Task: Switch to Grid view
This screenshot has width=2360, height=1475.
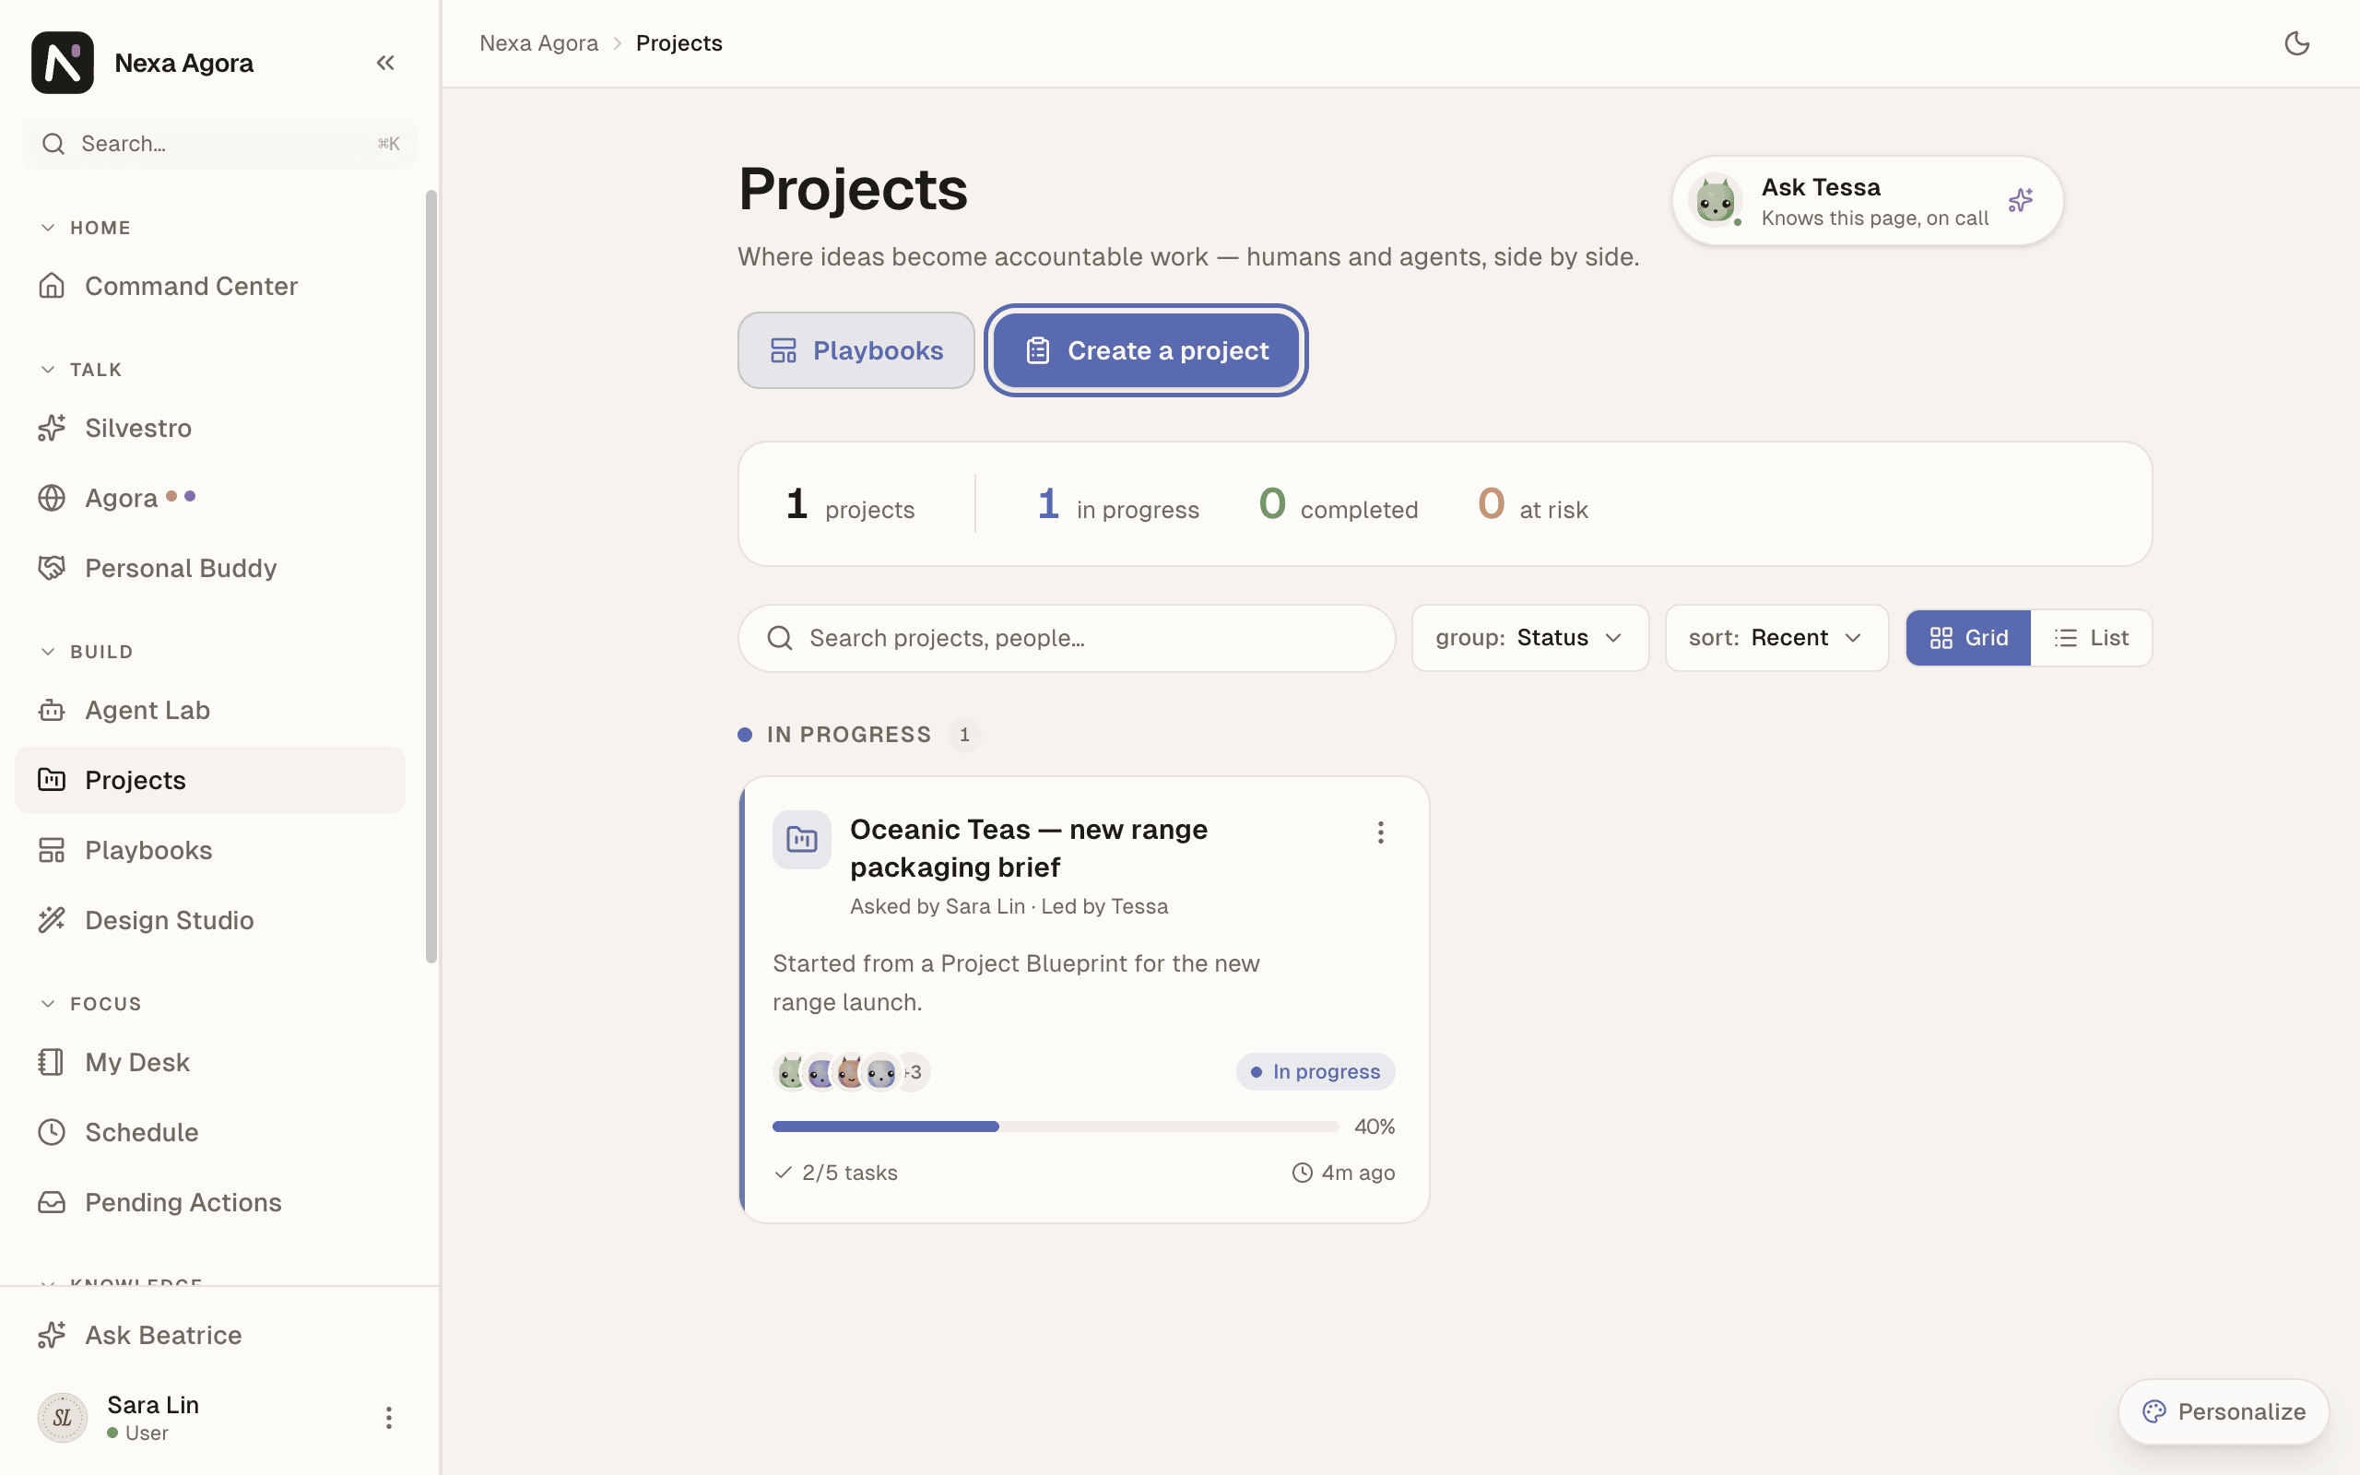Action: 1968,638
